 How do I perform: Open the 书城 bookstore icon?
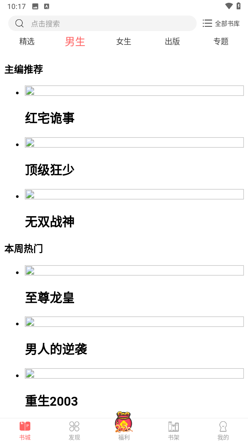pyautogui.click(x=25, y=427)
